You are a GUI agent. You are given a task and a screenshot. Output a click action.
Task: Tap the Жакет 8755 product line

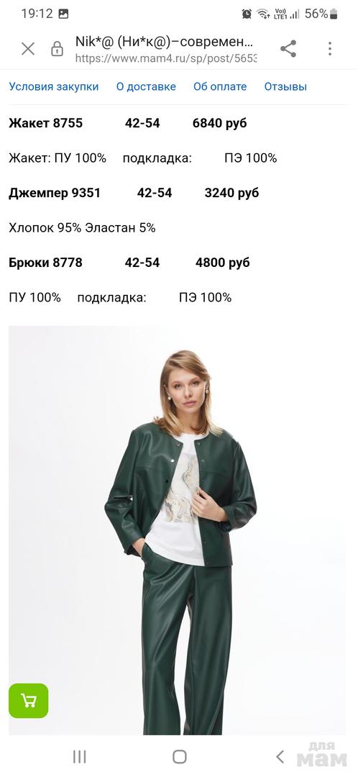coord(128,124)
